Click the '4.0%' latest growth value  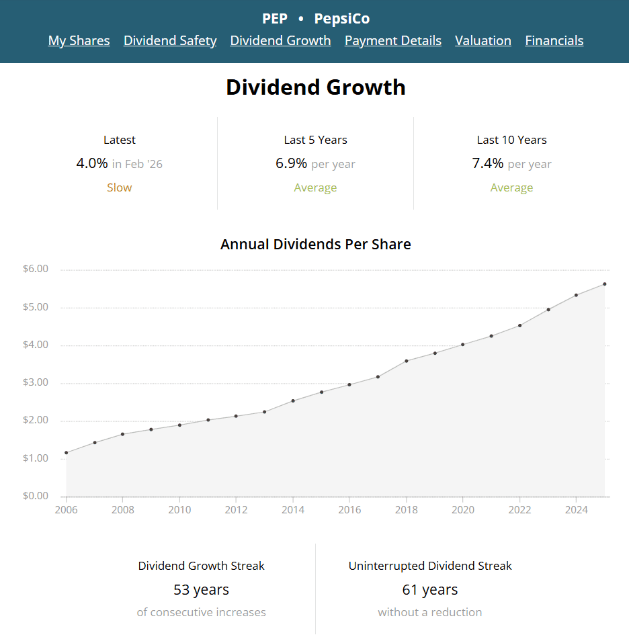pyautogui.click(x=92, y=163)
